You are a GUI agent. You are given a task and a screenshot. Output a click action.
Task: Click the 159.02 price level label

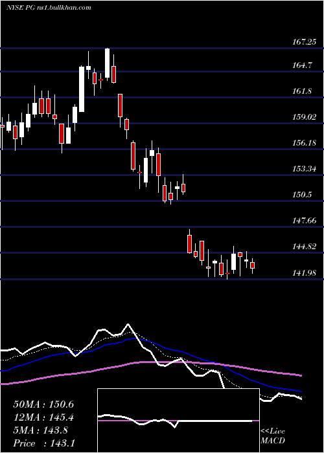[304, 117]
